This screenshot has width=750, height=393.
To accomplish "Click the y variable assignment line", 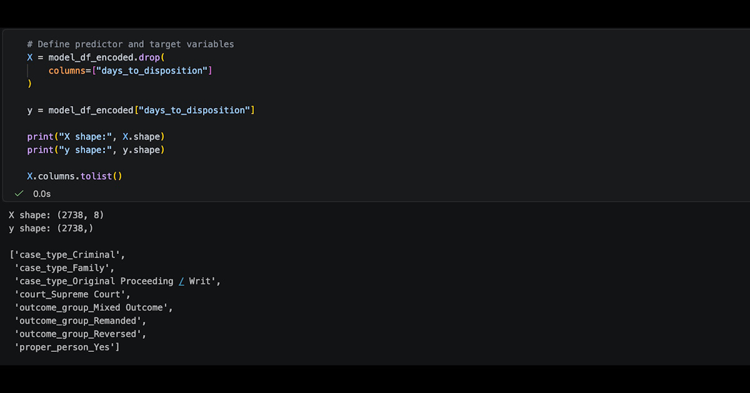I will 141,110.
